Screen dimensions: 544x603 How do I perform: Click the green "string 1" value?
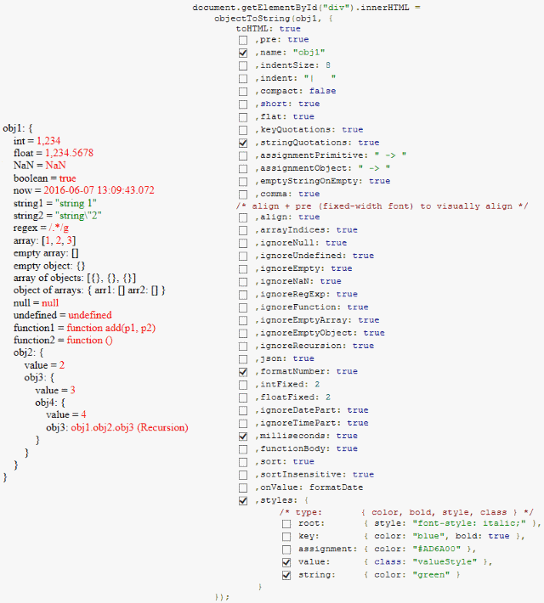click(x=76, y=203)
